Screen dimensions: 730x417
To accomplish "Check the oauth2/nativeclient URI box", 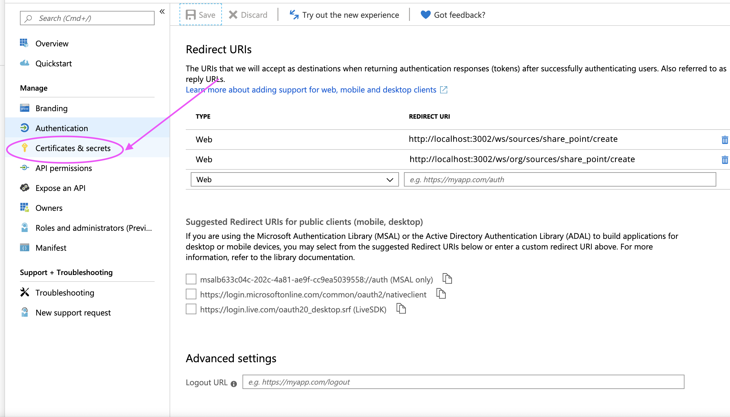I will (x=191, y=294).
